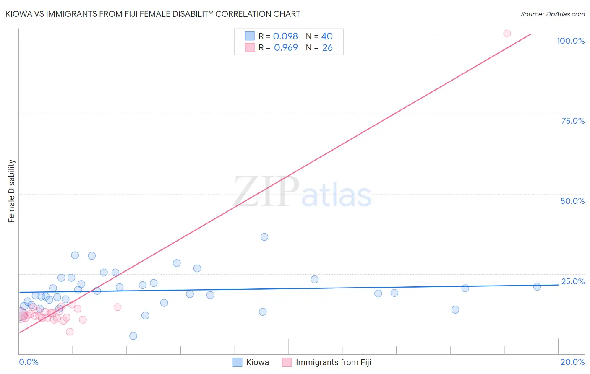Click the blue R = 0.098 stats swatch

[250, 36]
